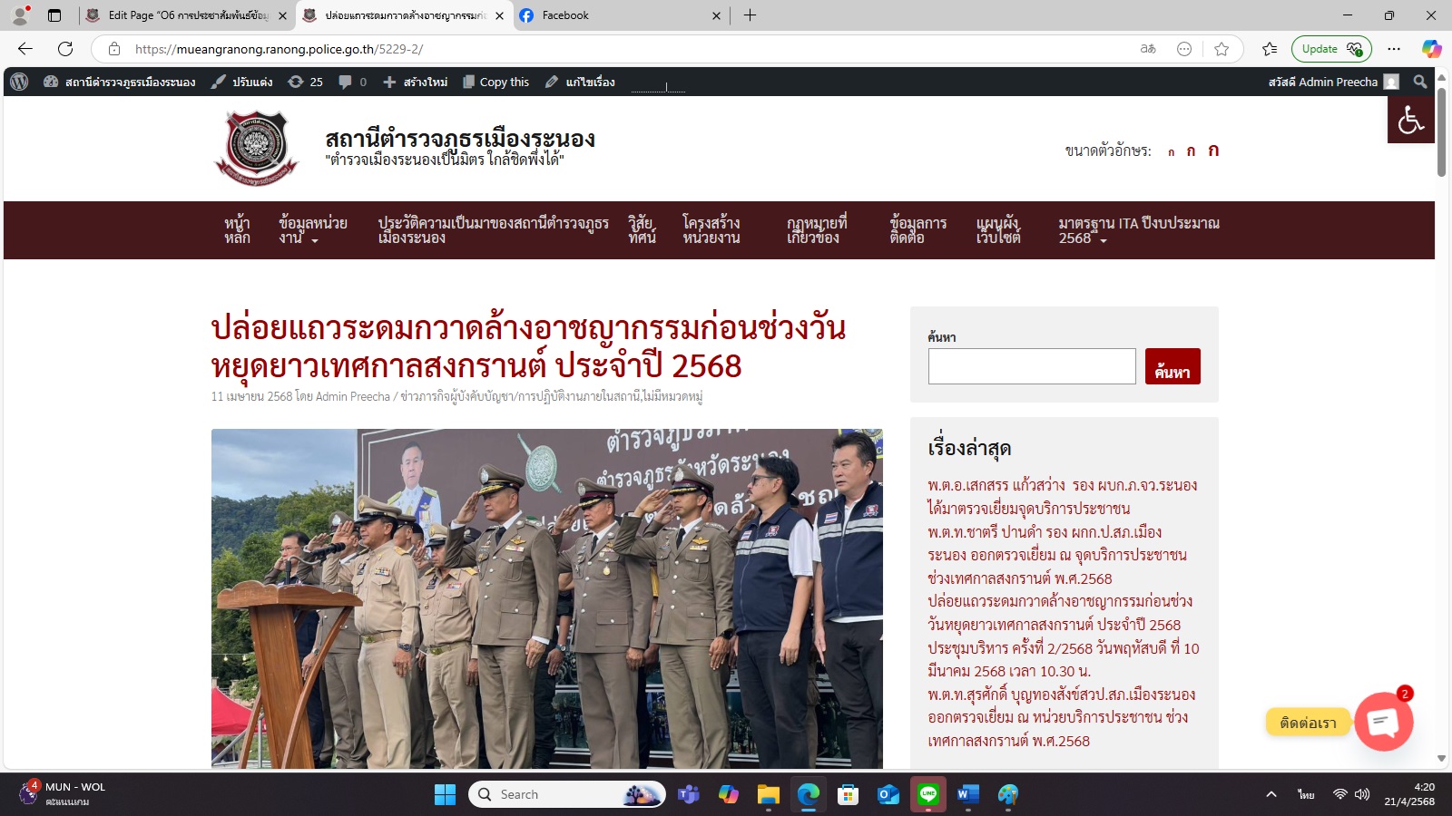Image resolution: width=1452 pixels, height=816 pixels.
Task: Refresh the browser page
Action: click(x=65, y=49)
